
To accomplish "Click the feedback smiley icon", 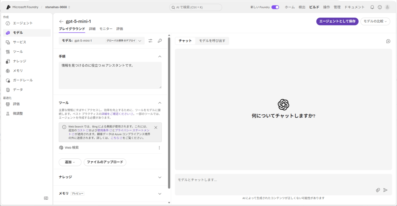I will point(380,7).
